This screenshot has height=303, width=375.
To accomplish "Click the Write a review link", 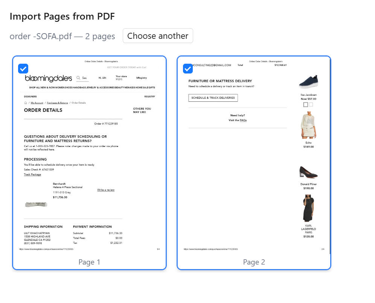I will click(x=106, y=190).
